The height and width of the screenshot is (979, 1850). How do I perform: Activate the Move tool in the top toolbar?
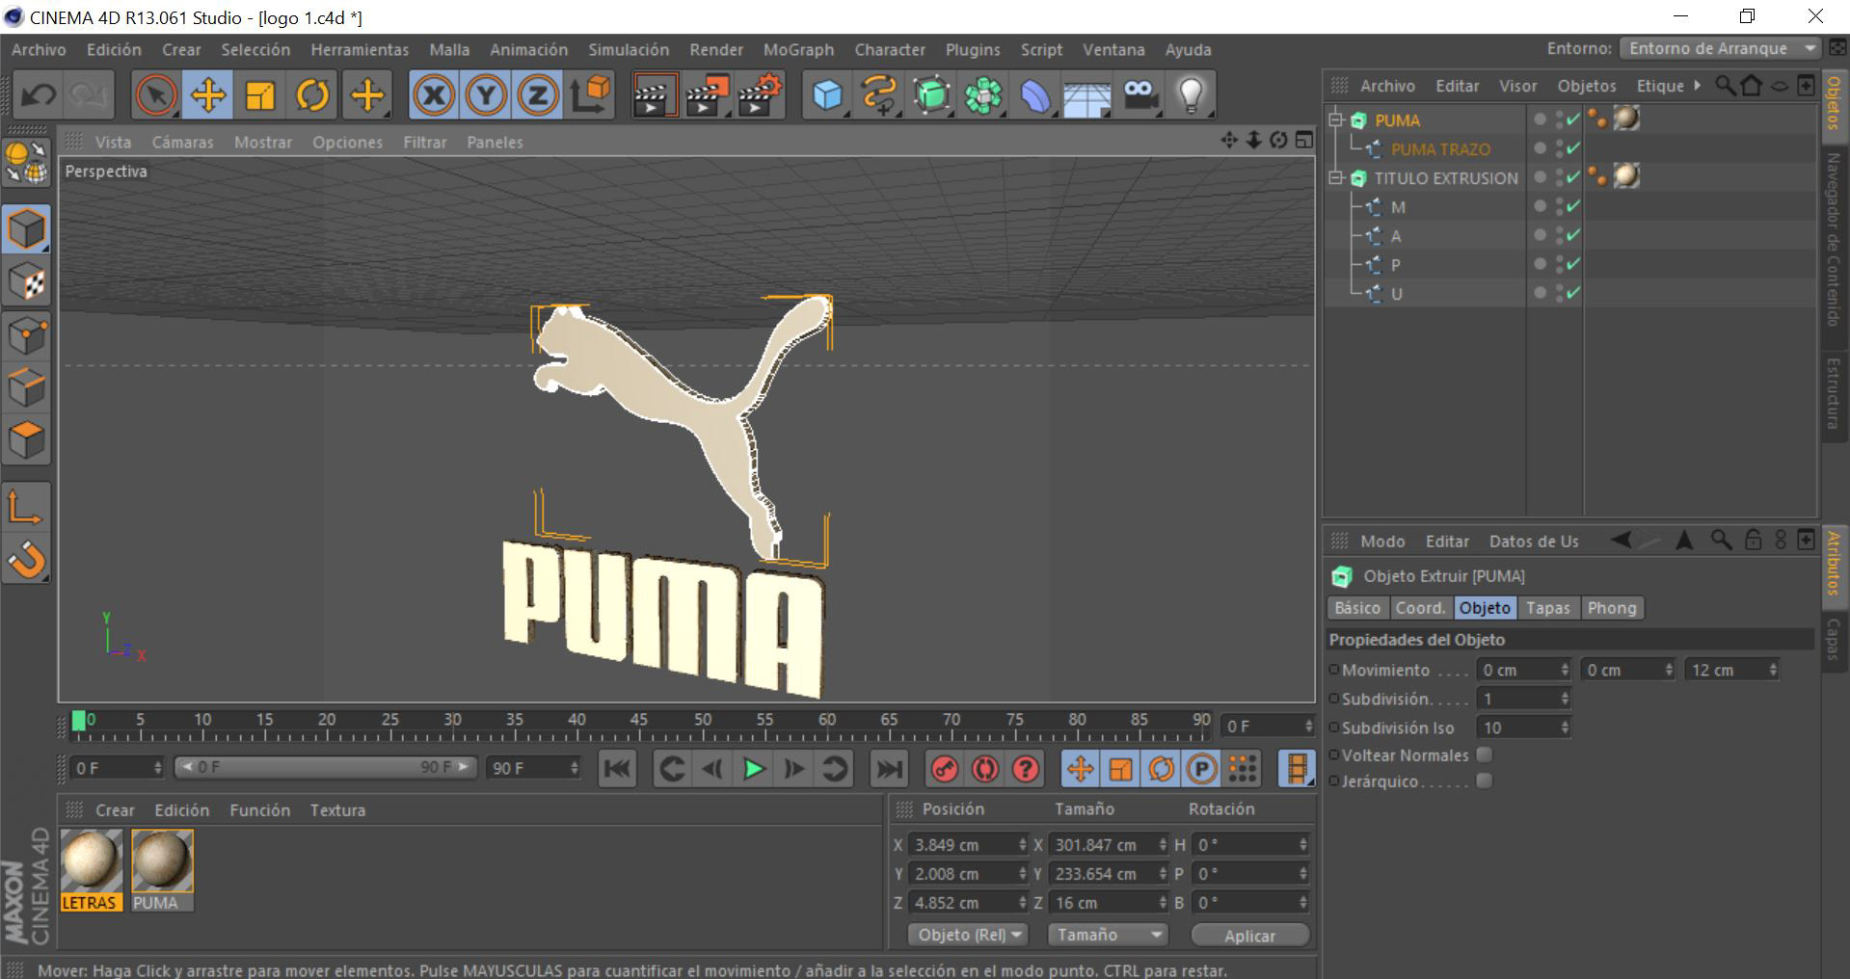coord(208,95)
